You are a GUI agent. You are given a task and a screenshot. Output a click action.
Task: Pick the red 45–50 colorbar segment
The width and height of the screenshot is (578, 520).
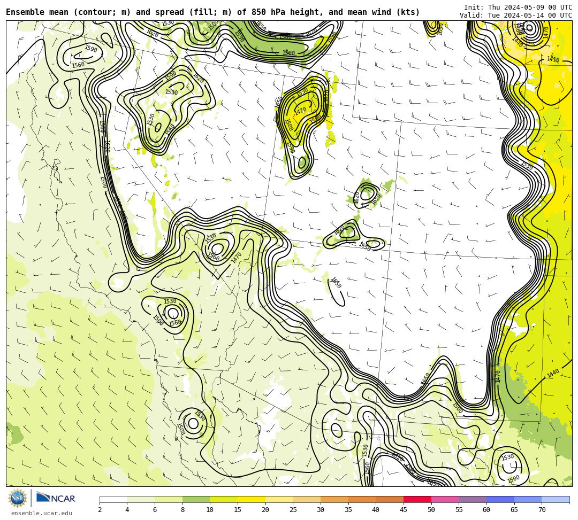(417, 500)
